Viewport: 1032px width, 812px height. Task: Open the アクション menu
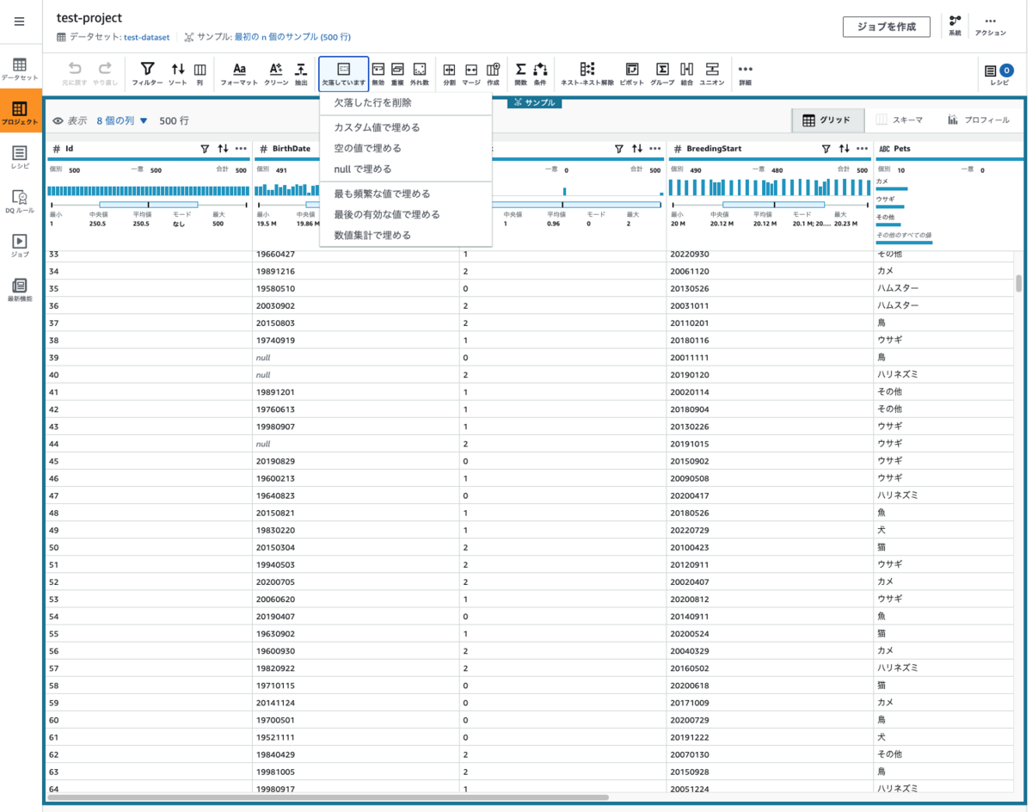coord(990,25)
